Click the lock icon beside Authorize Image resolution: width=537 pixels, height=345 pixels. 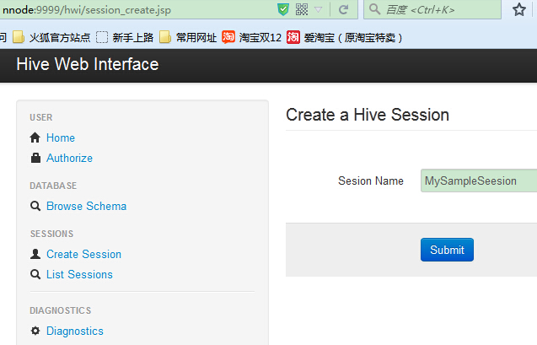(35, 158)
